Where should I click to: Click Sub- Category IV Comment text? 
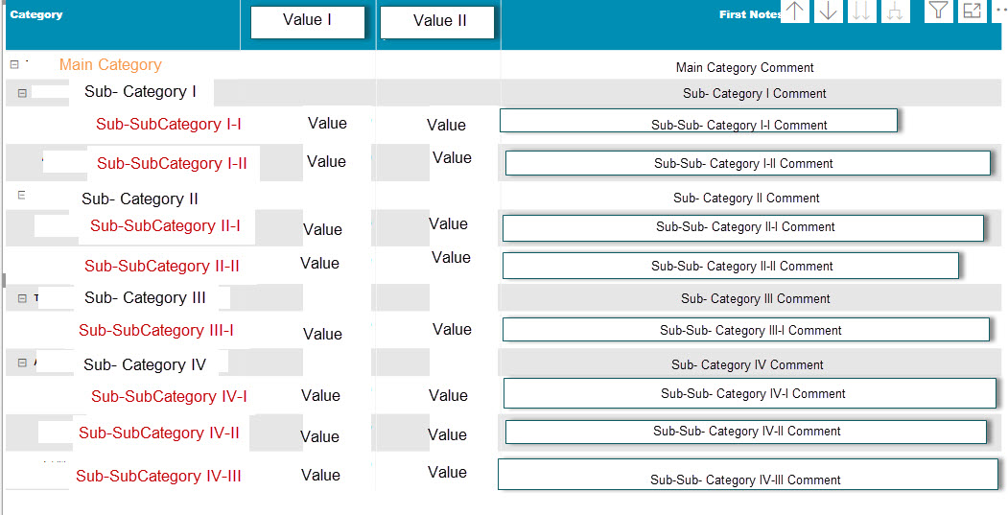(x=747, y=365)
